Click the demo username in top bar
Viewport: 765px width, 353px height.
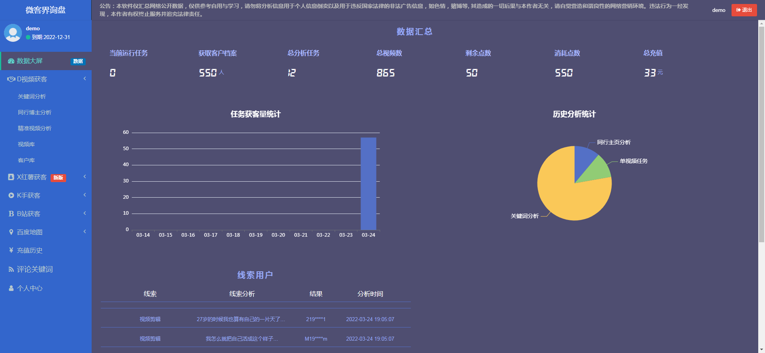[719, 10]
